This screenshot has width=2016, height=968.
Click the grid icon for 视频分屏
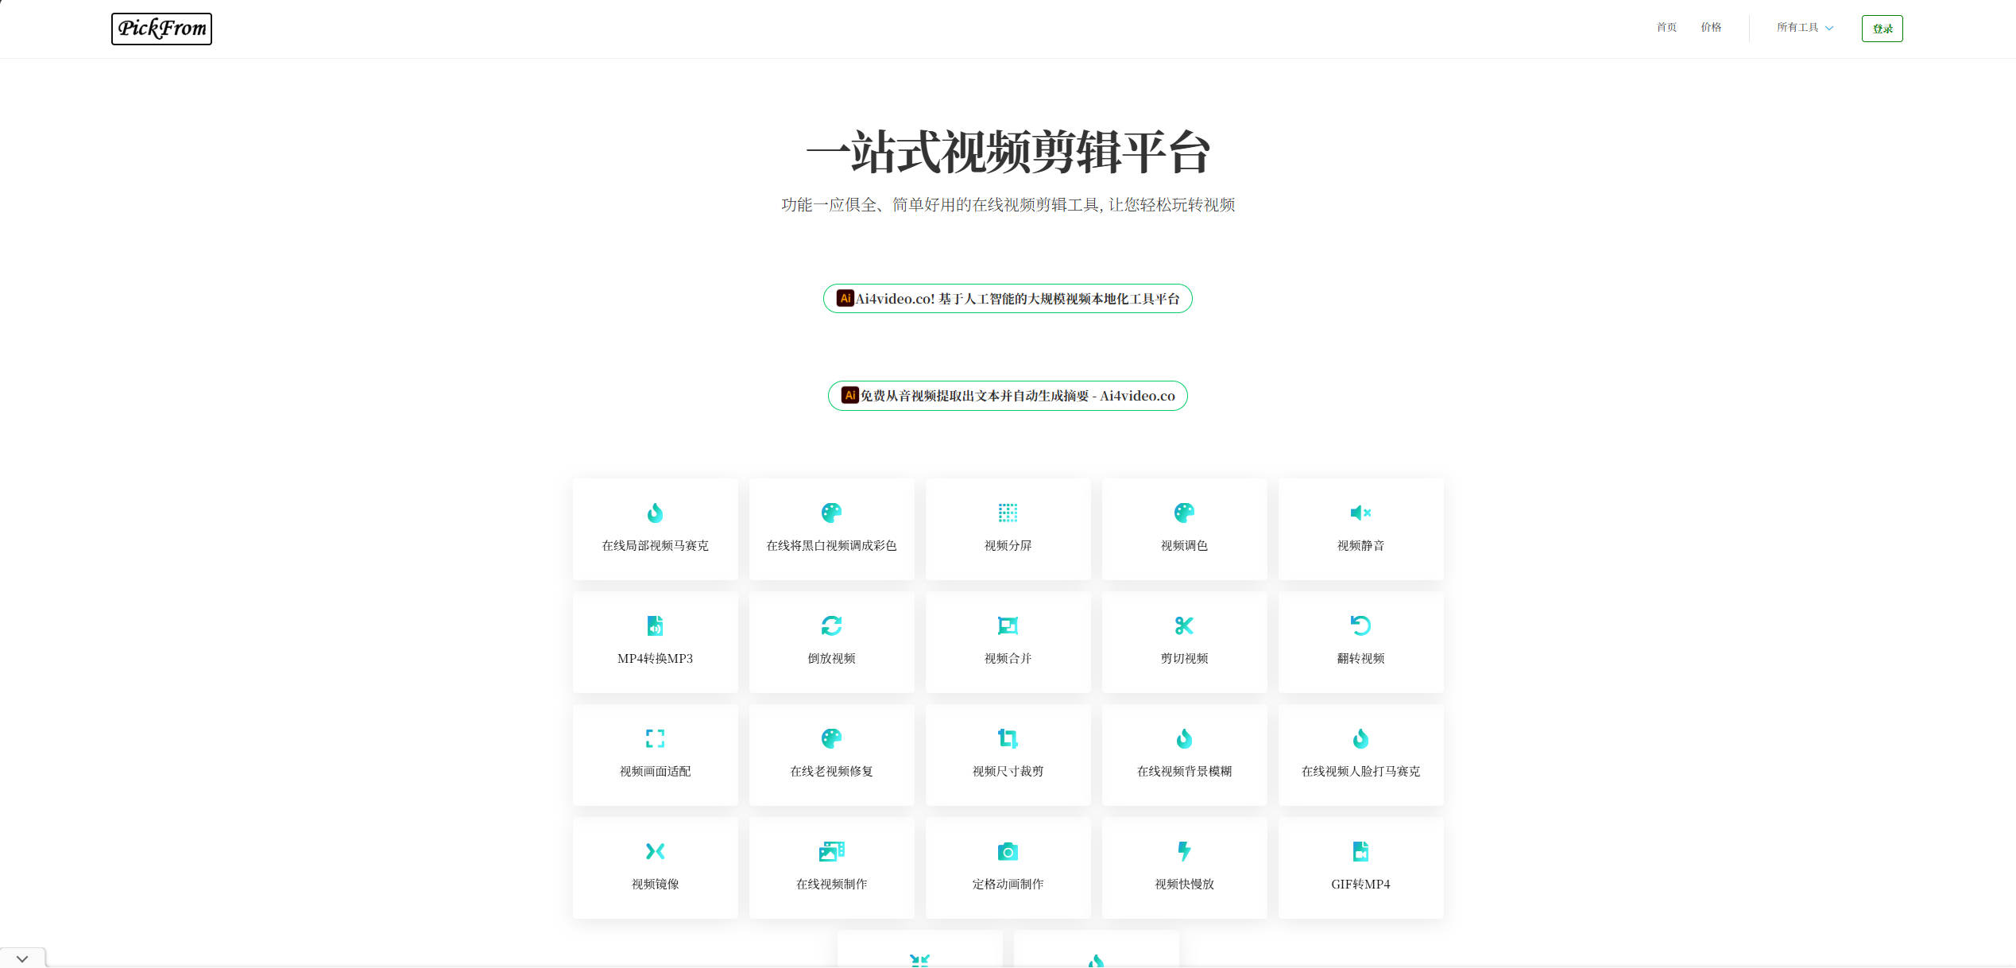pyautogui.click(x=1008, y=513)
